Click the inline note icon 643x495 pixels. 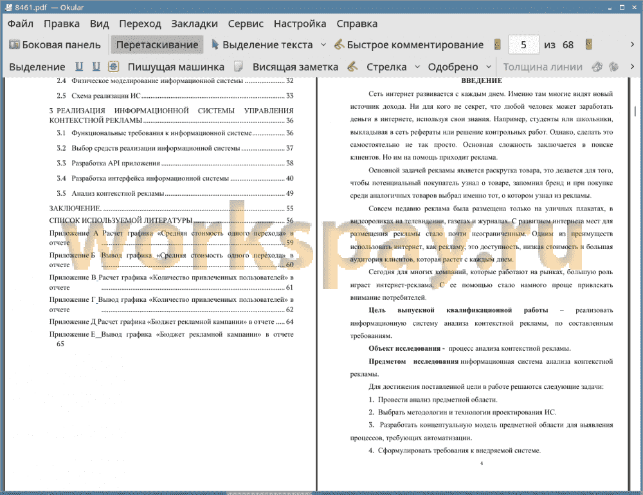click(x=239, y=66)
